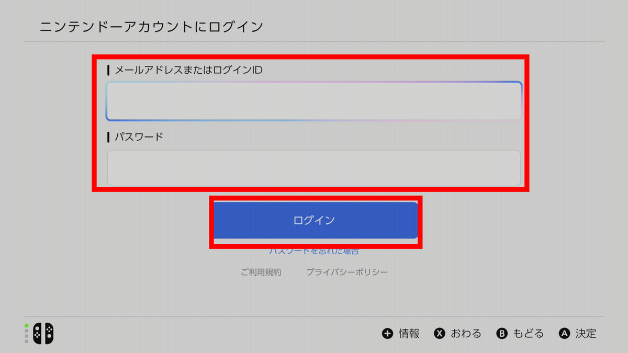
Task: Open the ご利用規約 link
Action: (261, 272)
